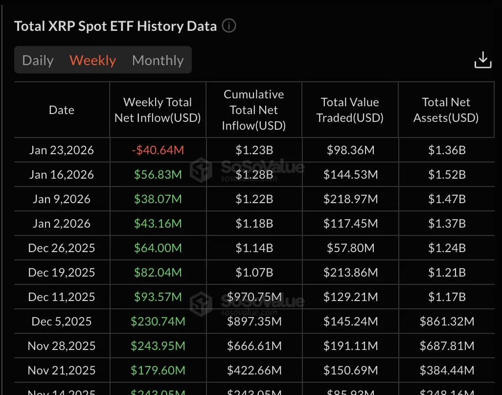Viewport: 502px width, 395px height.
Task: Open the Monthly tab
Action: 158,60
